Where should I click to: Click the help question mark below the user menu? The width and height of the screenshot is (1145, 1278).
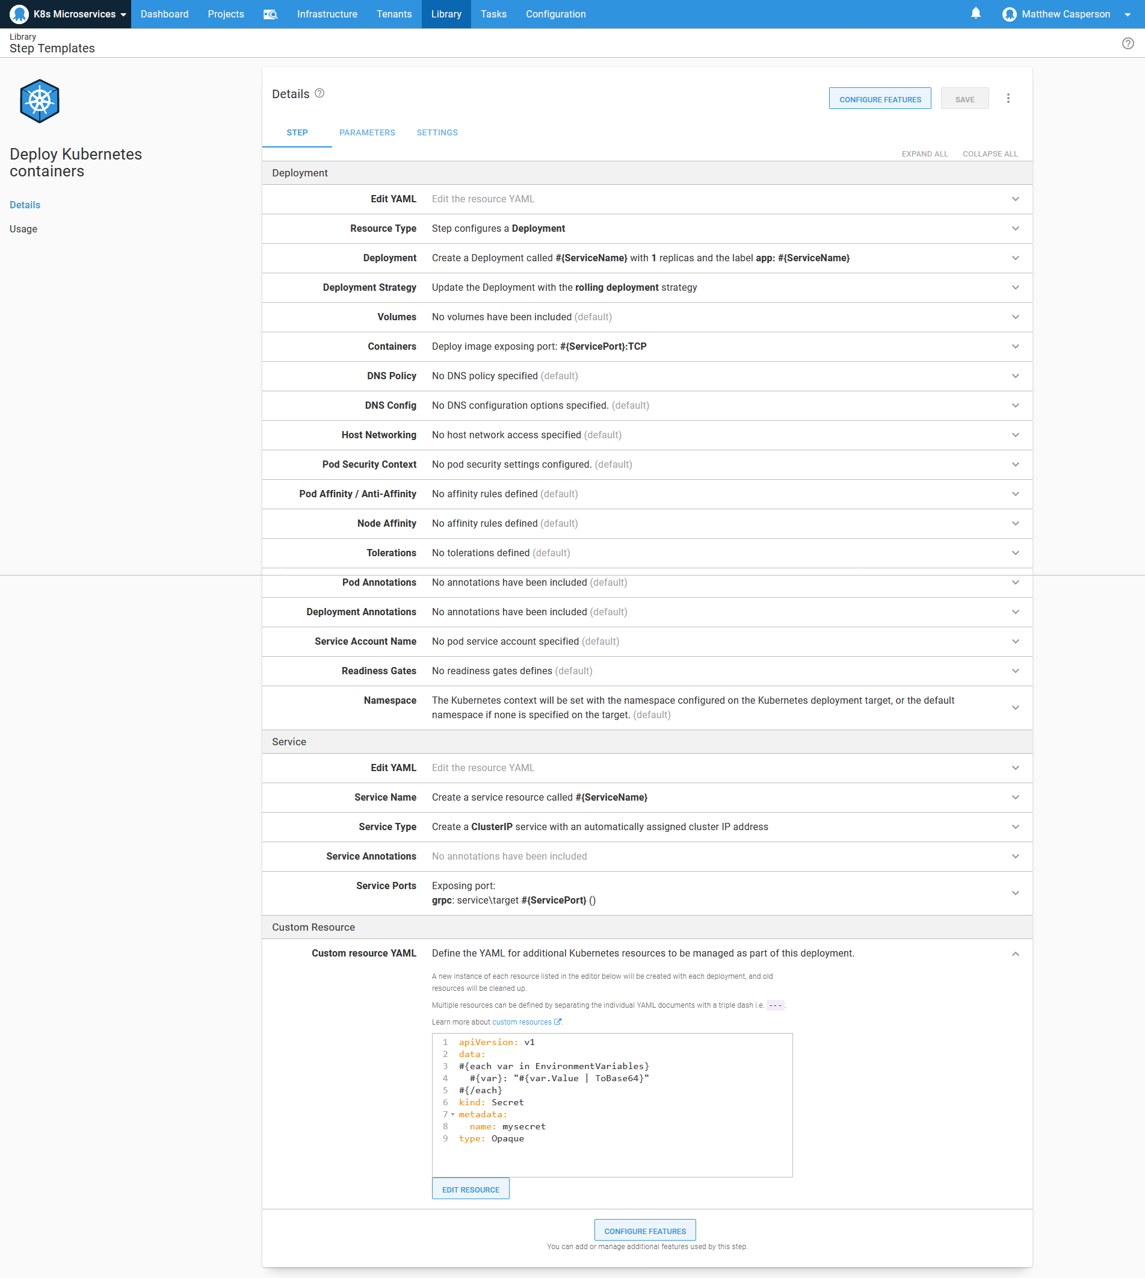pyautogui.click(x=1128, y=43)
